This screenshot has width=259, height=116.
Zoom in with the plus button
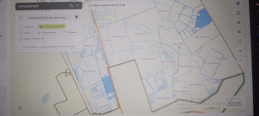pos(240,51)
